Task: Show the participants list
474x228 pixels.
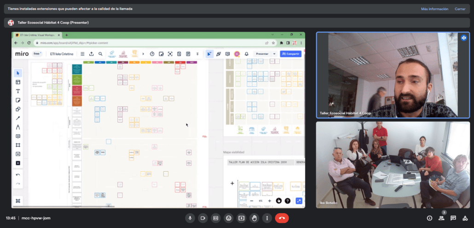Action: pyautogui.click(x=441, y=218)
